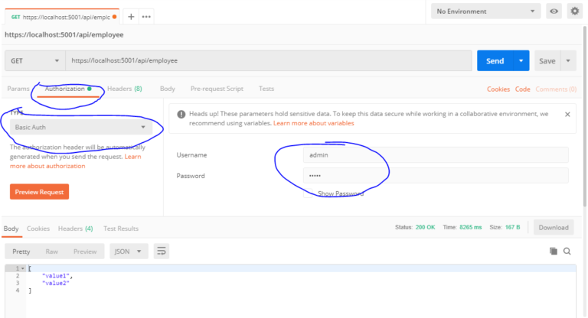Click the blue Send button
This screenshot has width=588, height=318.
495,60
